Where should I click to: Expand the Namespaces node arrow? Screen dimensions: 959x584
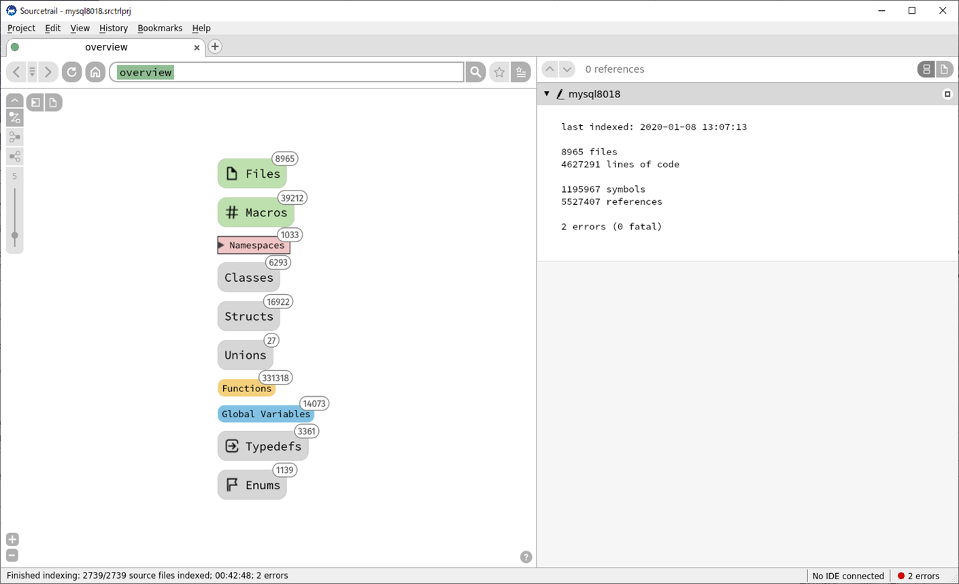tap(221, 245)
